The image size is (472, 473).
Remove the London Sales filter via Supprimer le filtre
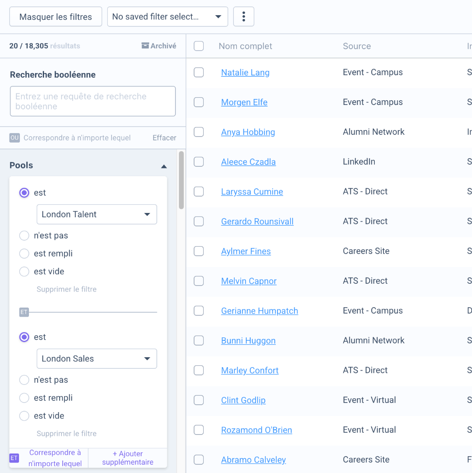point(67,434)
